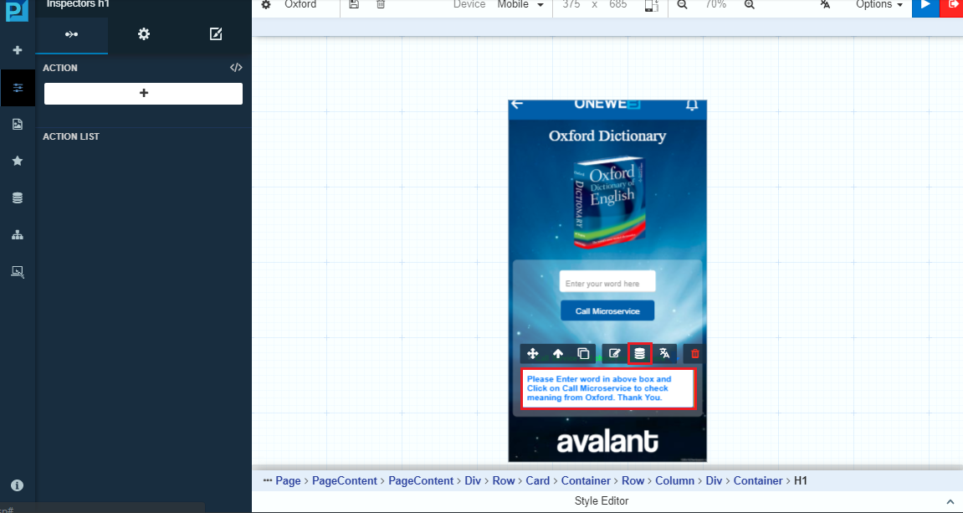Click the 'Enter your word here' field
The width and height of the screenshot is (963, 513).
click(607, 283)
